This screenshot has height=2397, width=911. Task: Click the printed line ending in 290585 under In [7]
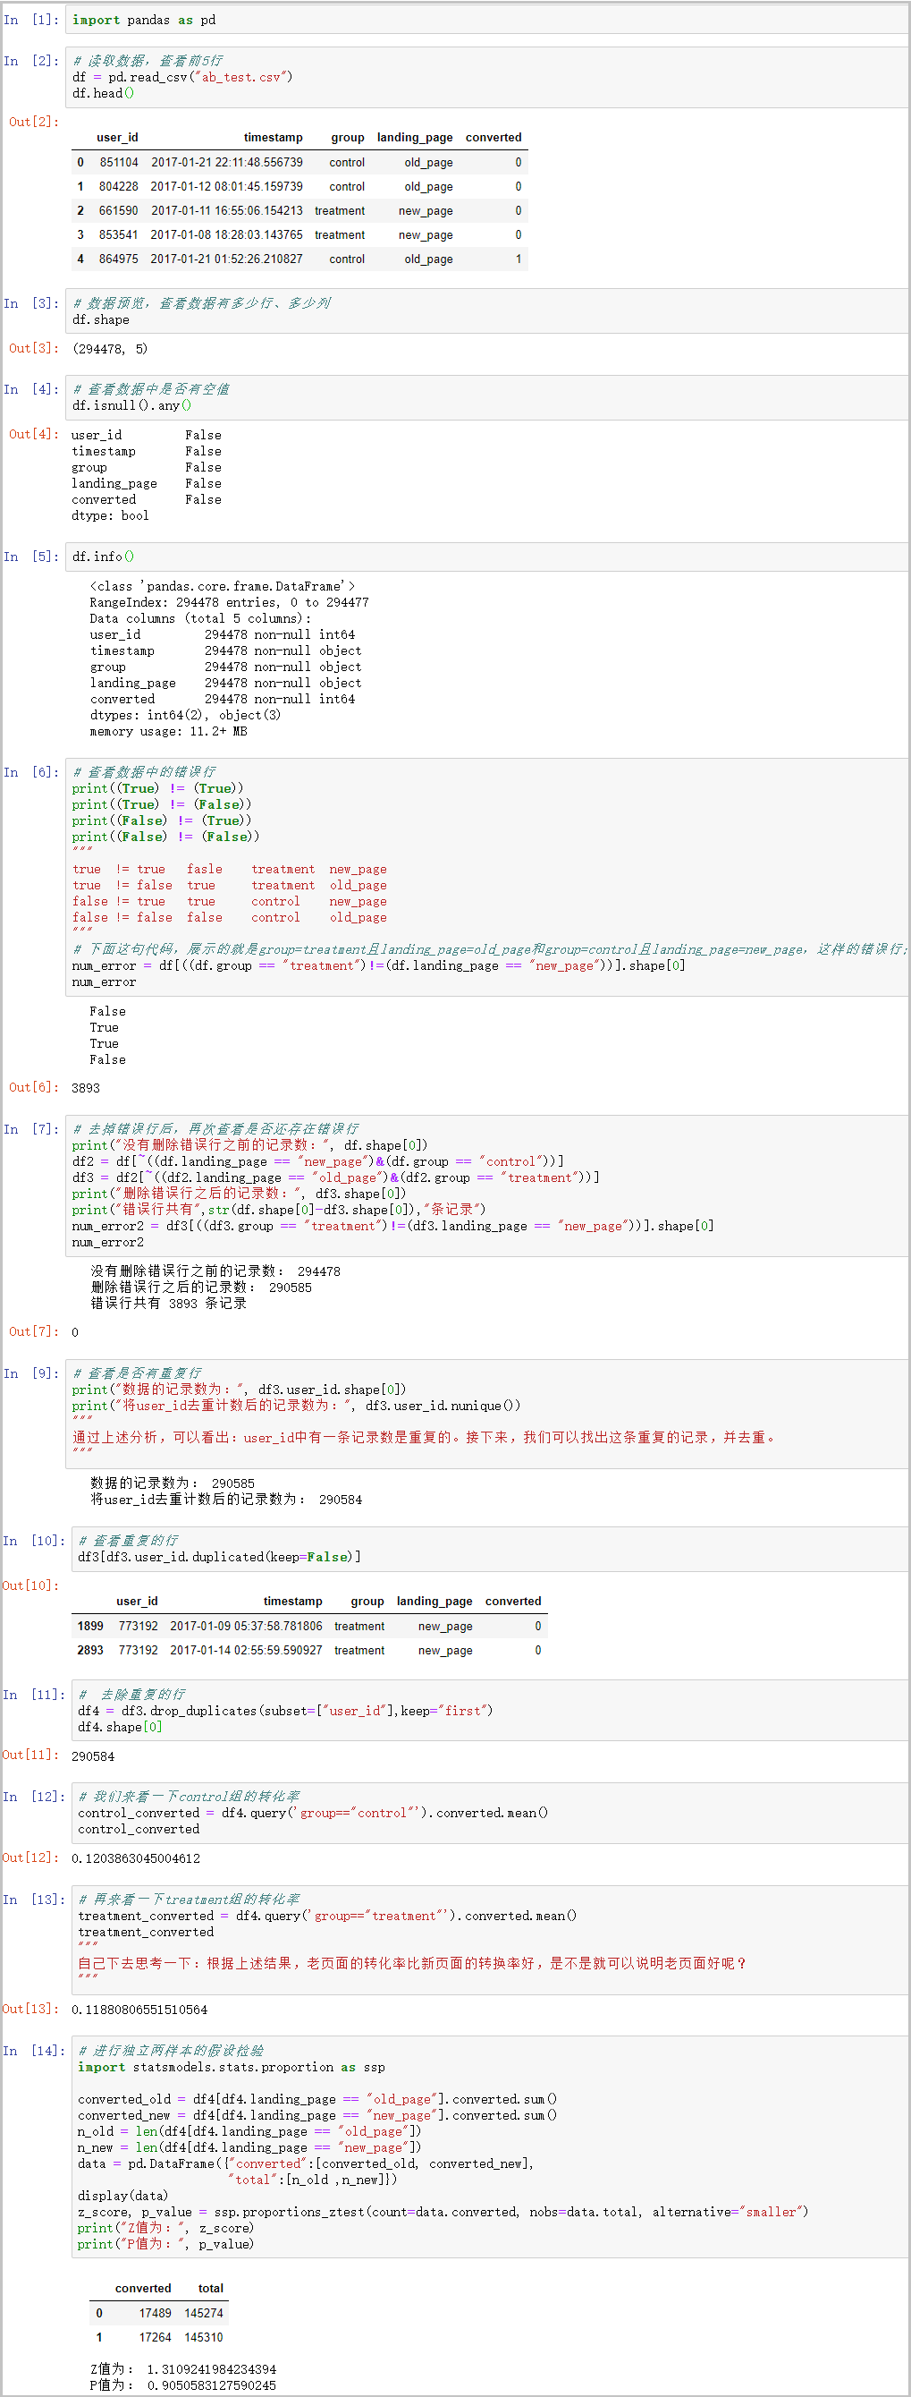tap(201, 1288)
